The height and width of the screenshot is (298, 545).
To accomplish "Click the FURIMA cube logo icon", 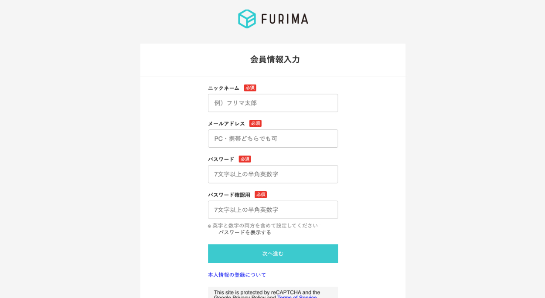I will [247, 19].
